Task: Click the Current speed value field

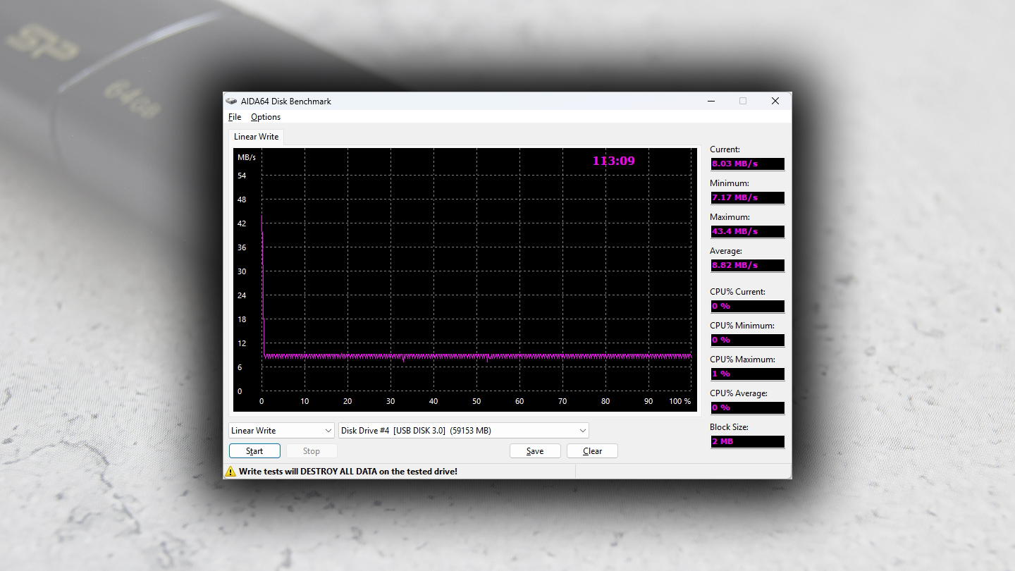Action: pyautogui.click(x=746, y=164)
